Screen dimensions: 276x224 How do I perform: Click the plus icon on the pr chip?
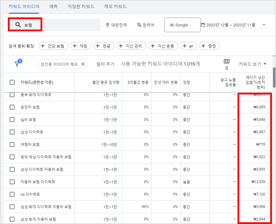[184, 46]
